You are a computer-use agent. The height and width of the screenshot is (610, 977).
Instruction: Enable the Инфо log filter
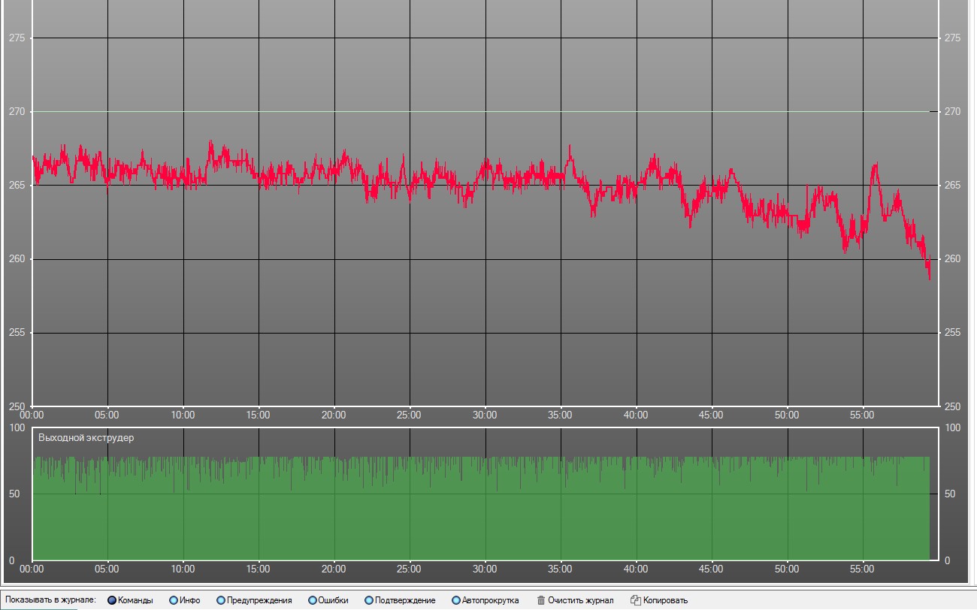174,600
